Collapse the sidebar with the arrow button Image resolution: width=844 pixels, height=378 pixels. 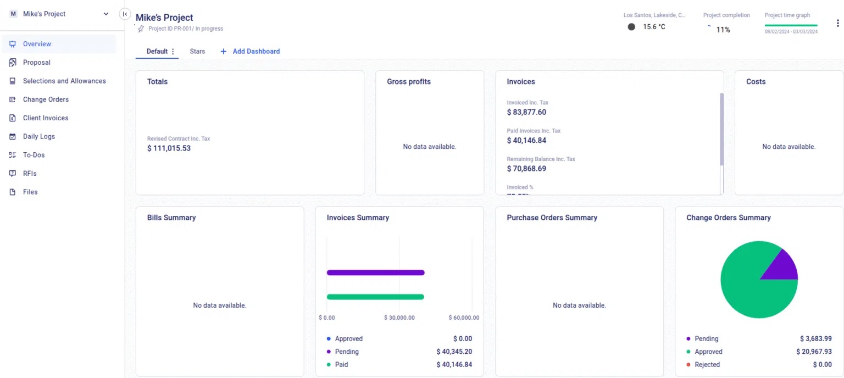(x=125, y=14)
